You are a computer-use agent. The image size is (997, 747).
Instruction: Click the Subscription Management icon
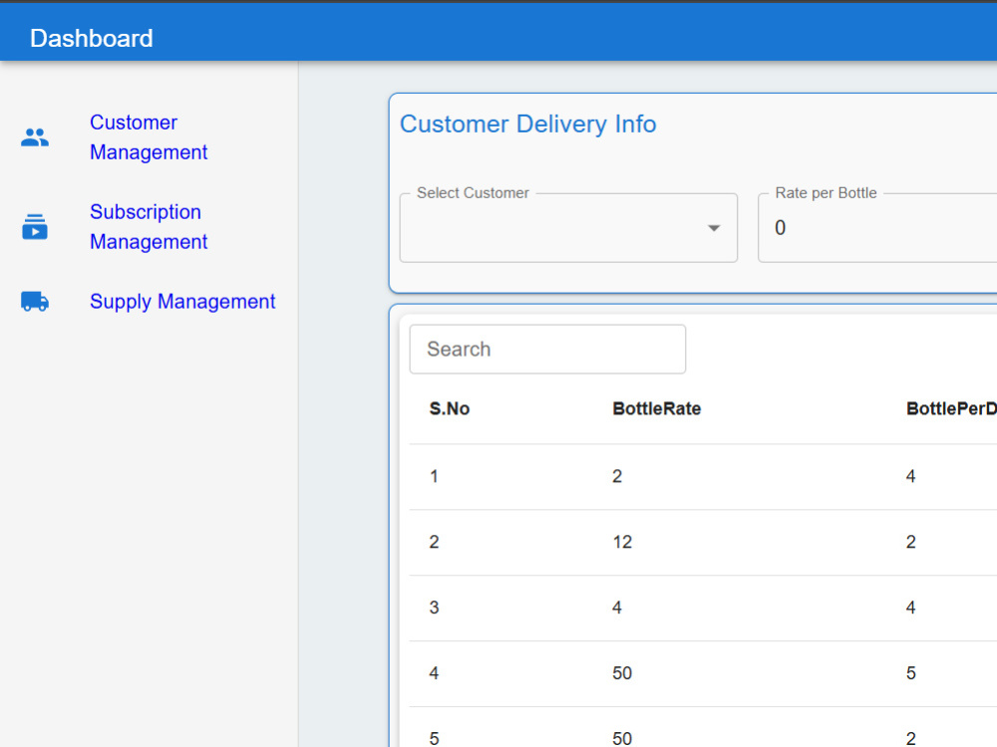pyautogui.click(x=34, y=227)
